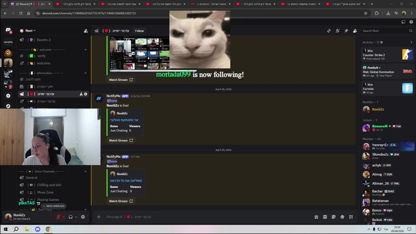Invite people to the Roni server
The height and width of the screenshot is (234, 416).
[x=86, y=31]
